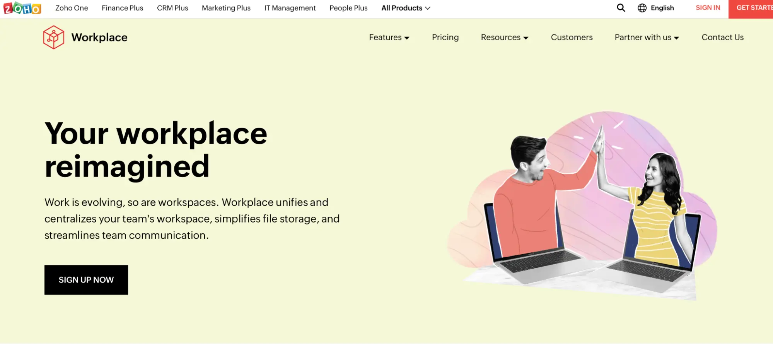Open search with the magnifying glass icon
Image resolution: width=773 pixels, height=344 pixels.
tap(621, 8)
